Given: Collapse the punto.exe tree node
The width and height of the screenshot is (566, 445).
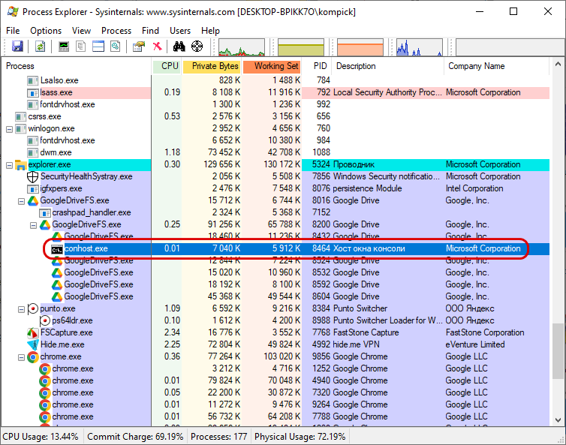Looking at the screenshot, I should (x=21, y=309).
